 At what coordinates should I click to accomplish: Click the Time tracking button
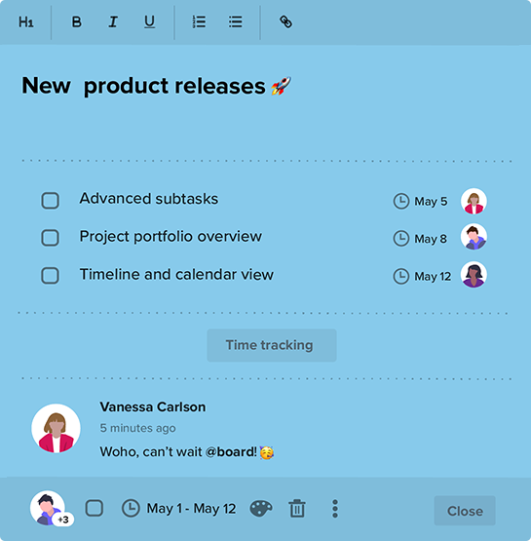[272, 345]
